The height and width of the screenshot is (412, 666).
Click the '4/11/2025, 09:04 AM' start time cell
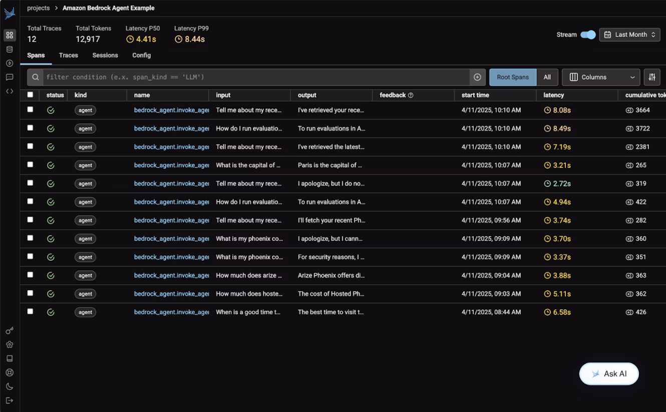pyautogui.click(x=491, y=276)
